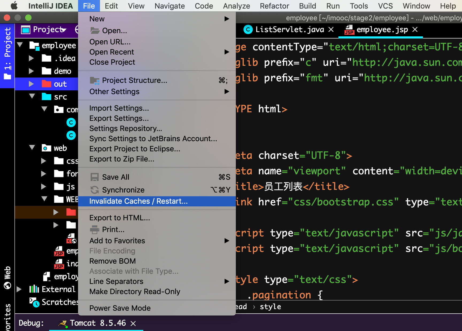Select Sync Settings to JetBrains Account...
The width and height of the screenshot is (462, 331).
[157, 138]
